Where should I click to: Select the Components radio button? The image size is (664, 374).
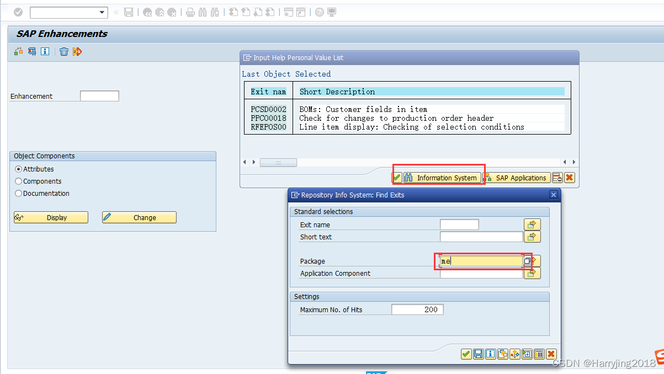click(19, 181)
